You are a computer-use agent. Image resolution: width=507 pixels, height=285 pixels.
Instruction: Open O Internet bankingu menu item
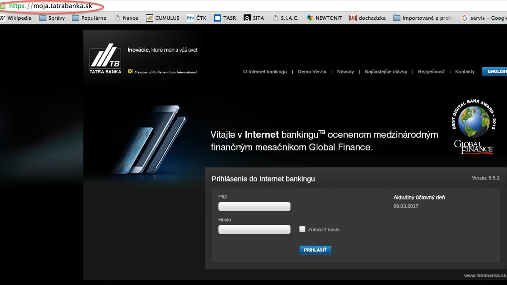pyautogui.click(x=265, y=72)
